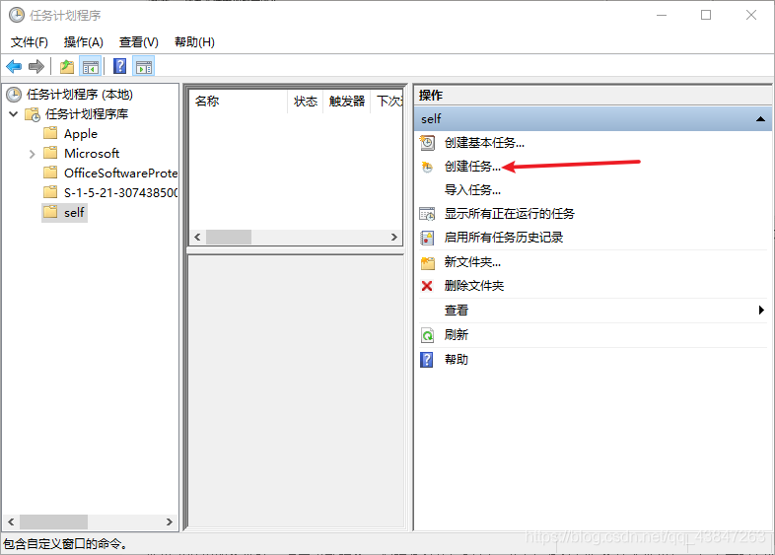The width and height of the screenshot is (775, 555).
Task: Click tree pane horizontal scrollbar thumb
Action: click(x=53, y=521)
